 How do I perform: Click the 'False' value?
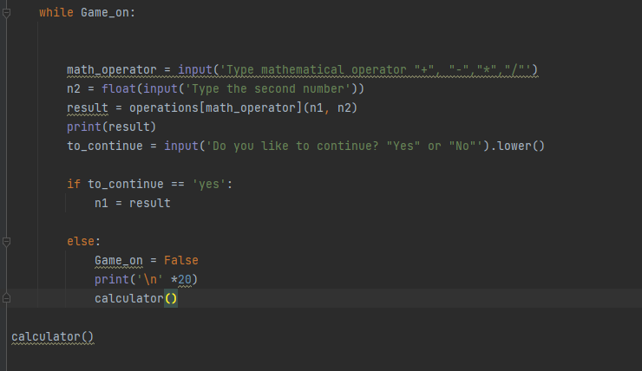pos(181,260)
